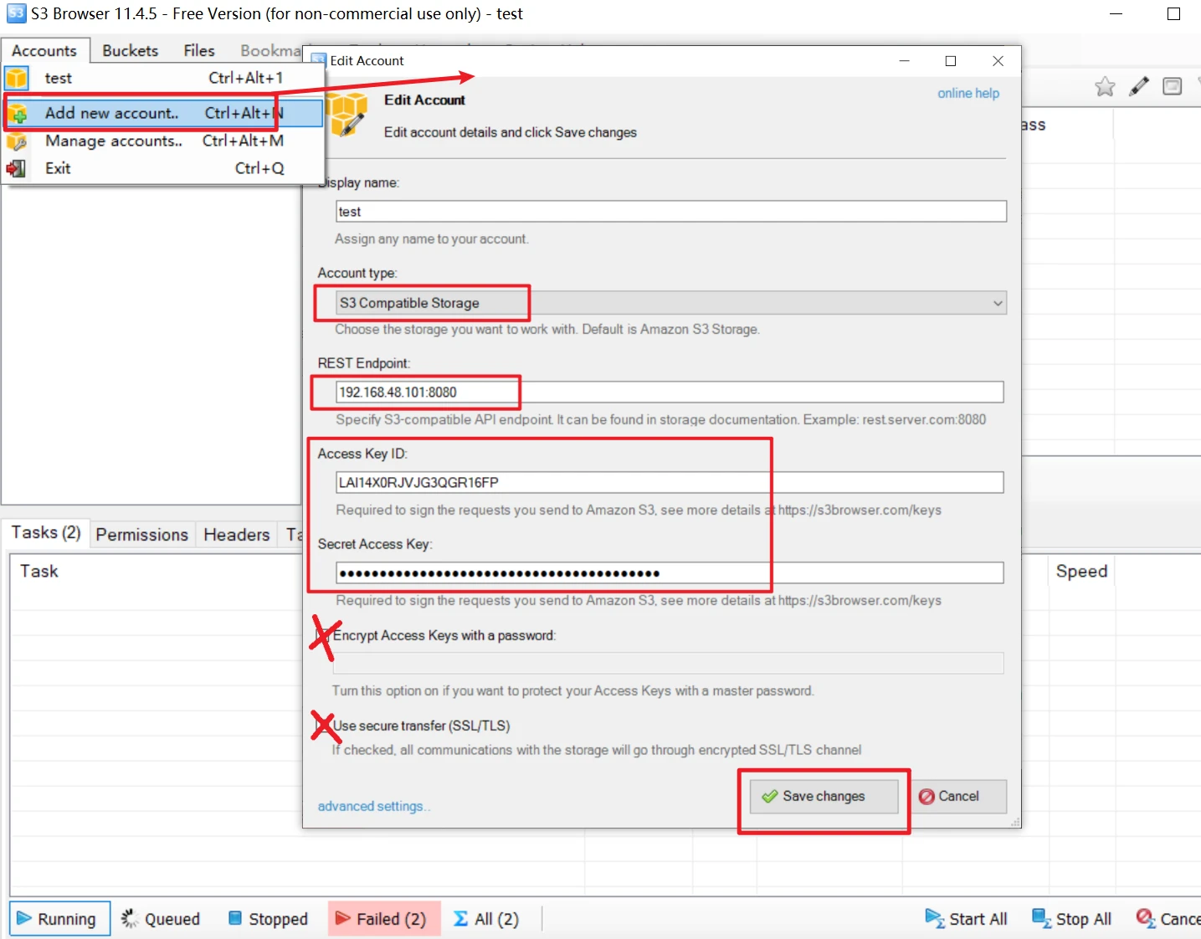
Task: Select Add new account menu entry
Action: tap(111, 113)
